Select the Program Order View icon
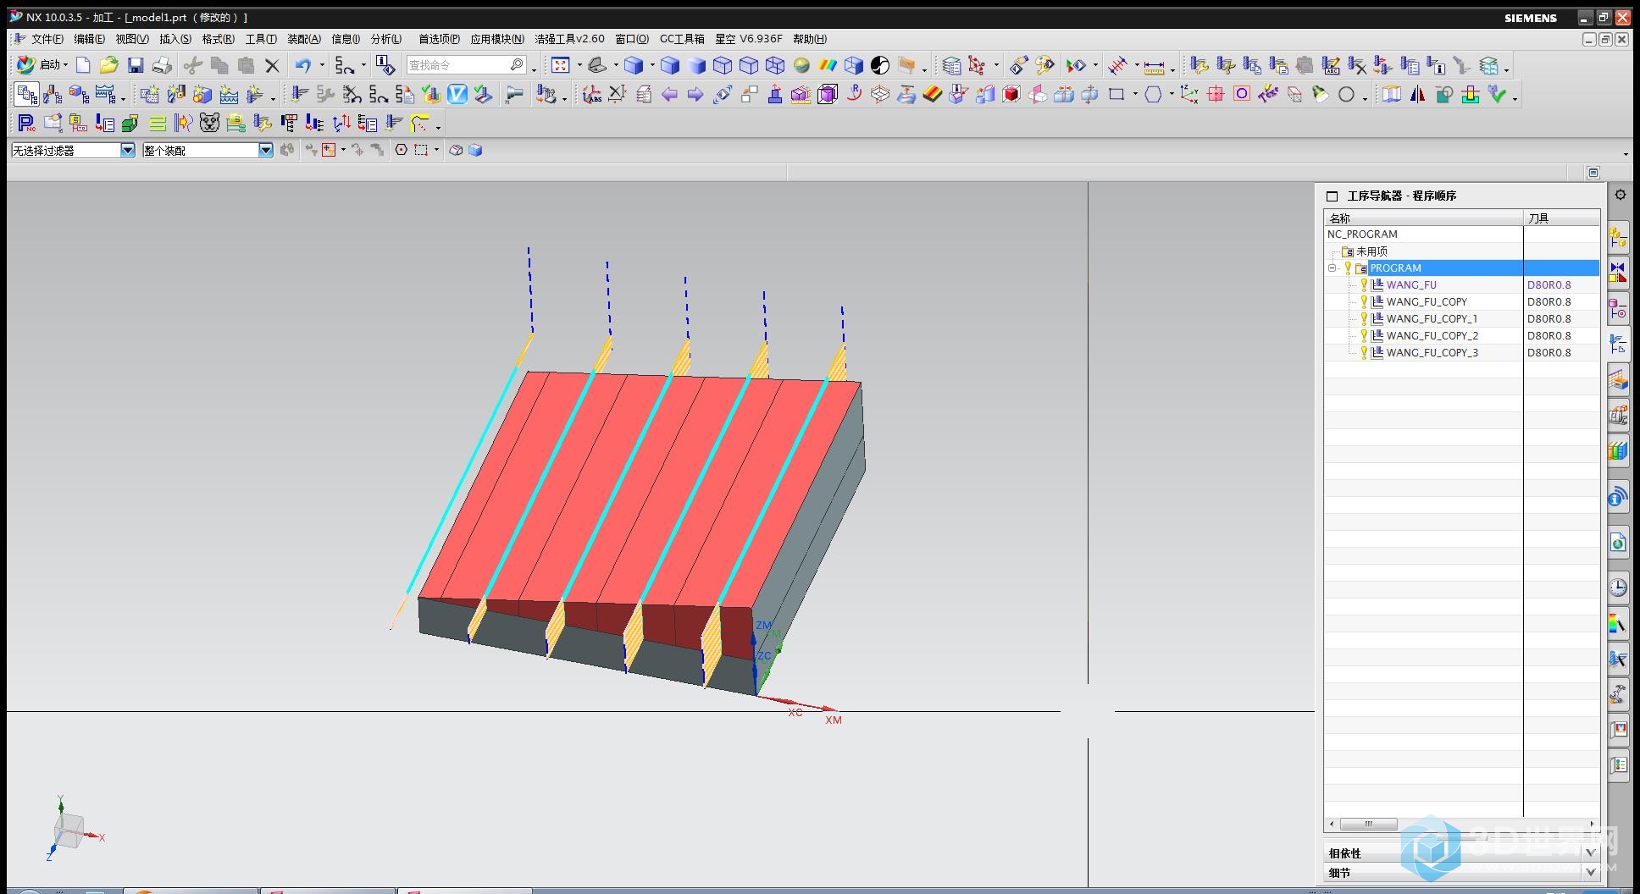This screenshot has height=894, width=1640. (x=27, y=94)
